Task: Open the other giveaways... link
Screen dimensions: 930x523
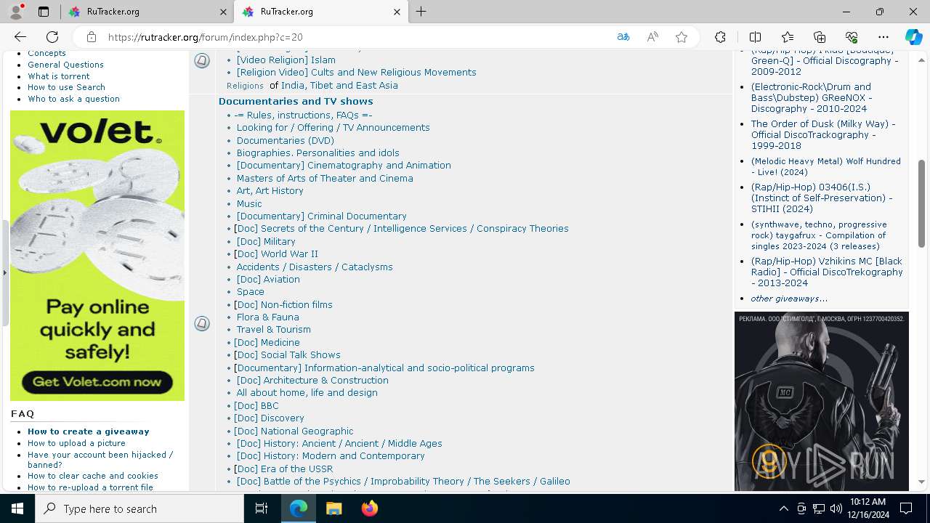Action: [789, 299]
